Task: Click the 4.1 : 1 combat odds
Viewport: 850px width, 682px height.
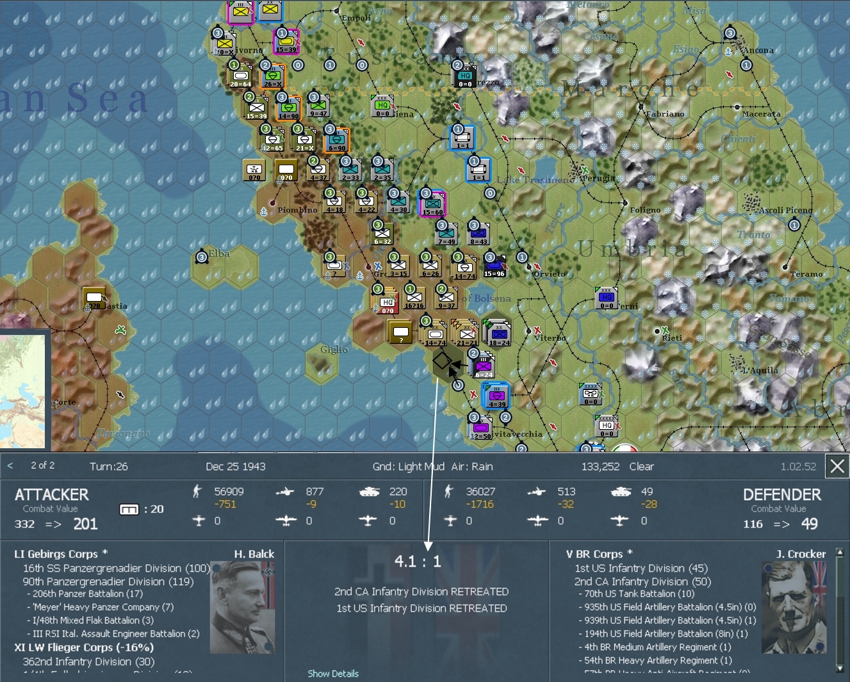Action: 418,562
